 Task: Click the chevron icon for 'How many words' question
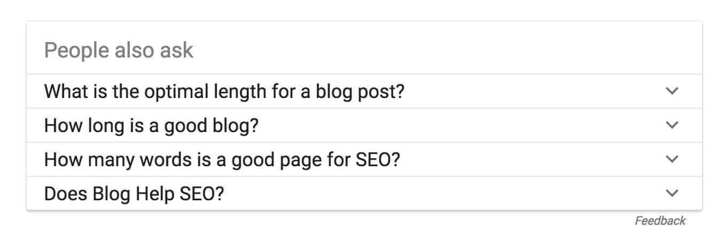(x=672, y=159)
